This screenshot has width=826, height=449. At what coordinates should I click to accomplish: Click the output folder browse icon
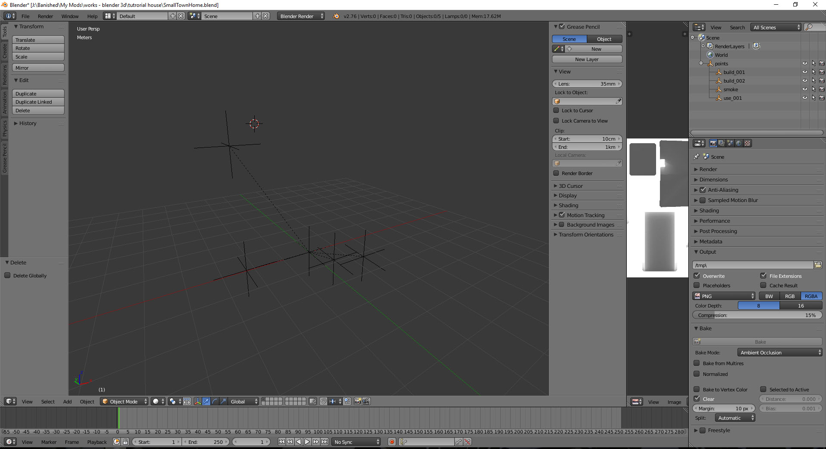(x=818, y=265)
